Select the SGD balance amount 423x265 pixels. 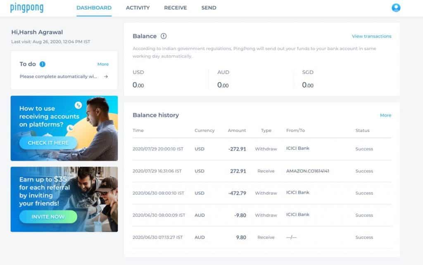308,85
